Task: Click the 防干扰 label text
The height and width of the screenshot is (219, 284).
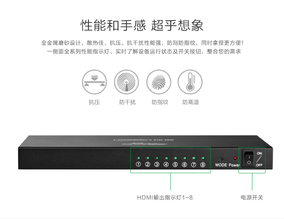Action: pos(127,102)
